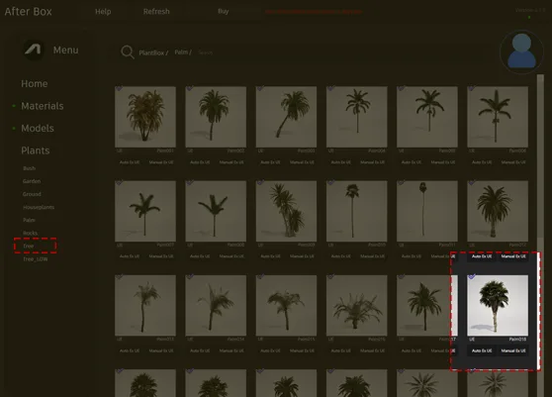Click the After Box title text
The image size is (552, 397).
tap(28, 12)
